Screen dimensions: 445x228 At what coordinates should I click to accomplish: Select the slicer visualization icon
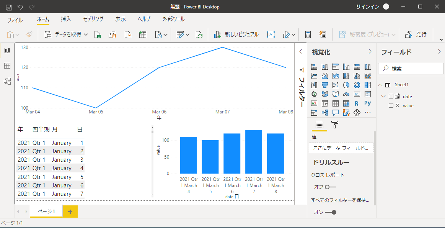[x=324, y=103]
